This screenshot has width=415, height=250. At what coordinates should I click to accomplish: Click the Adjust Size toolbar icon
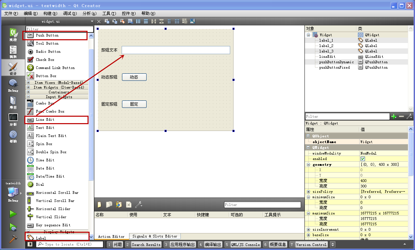point(192,21)
